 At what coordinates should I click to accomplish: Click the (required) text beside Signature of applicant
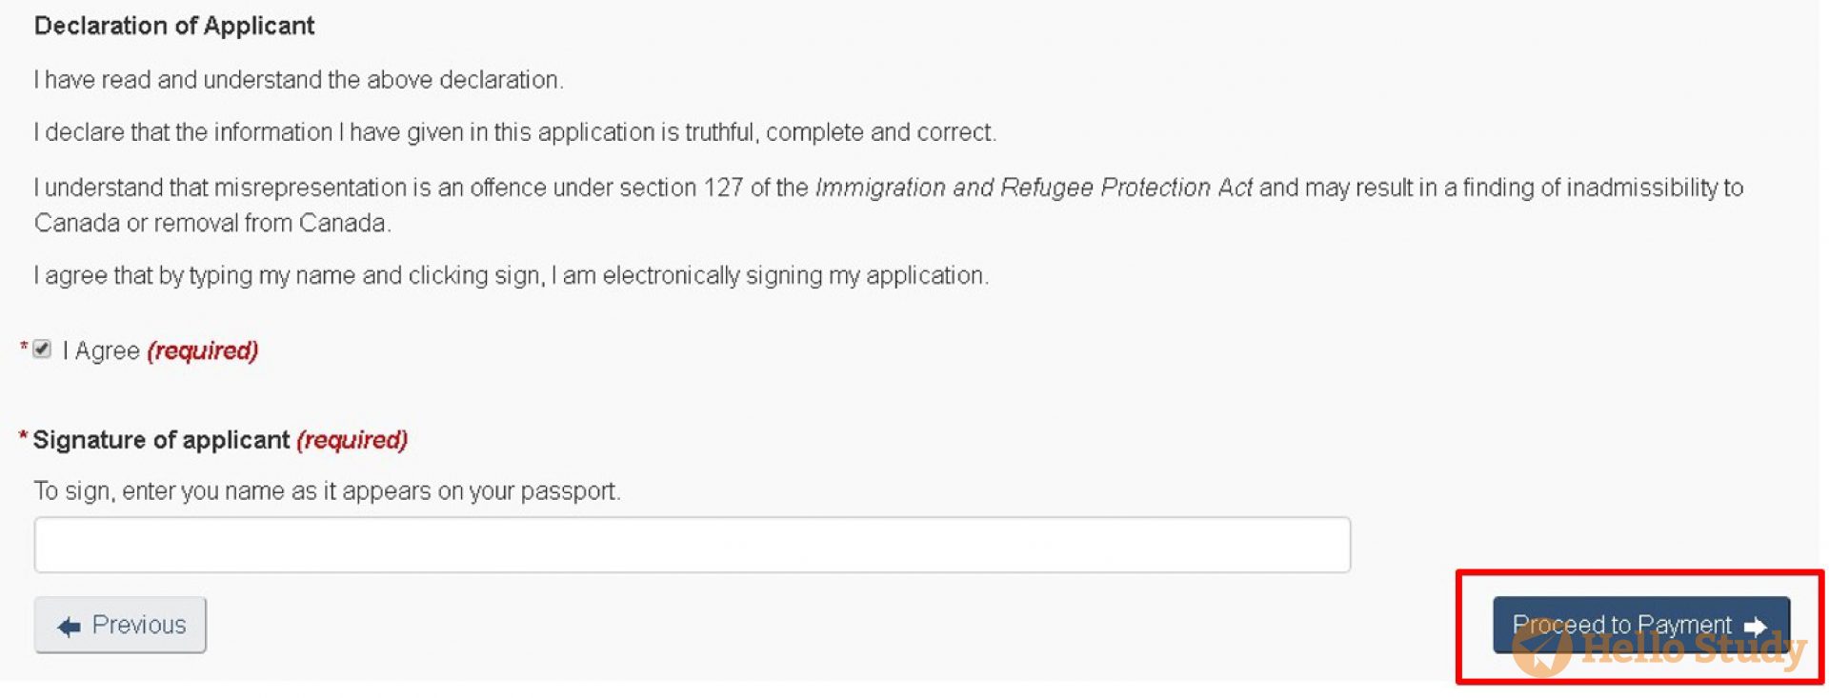(352, 440)
